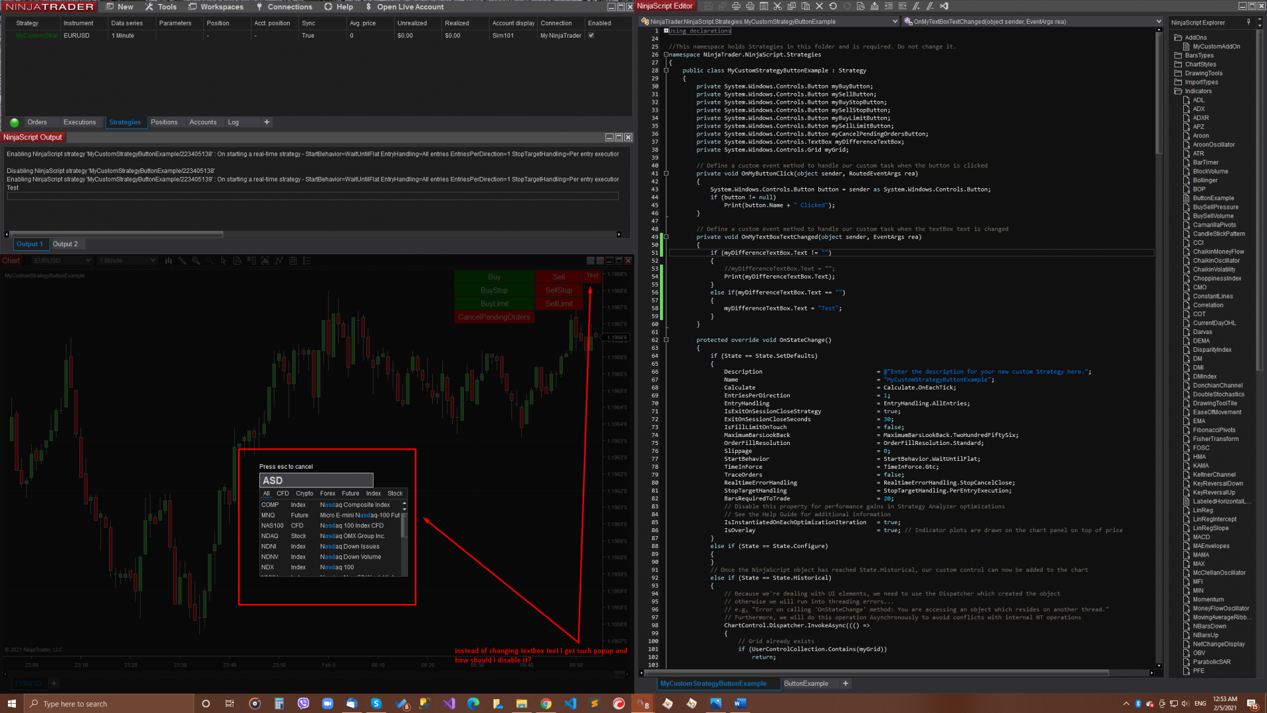Uncheck Enabled checkbox for MyCustomStrat strategy
Image resolution: width=1267 pixels, height=713 pixels.
click(x=591, y=36)
